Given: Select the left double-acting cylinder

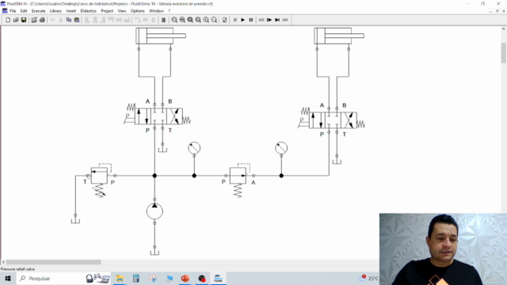Looking at the screenshot, I should pyautogui.click(x=161, y=36).
